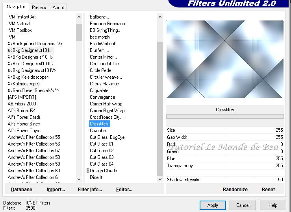The width and height of the screenshot is (291, 212).
Task: Open the Database button
Action: tap(22, 190)
